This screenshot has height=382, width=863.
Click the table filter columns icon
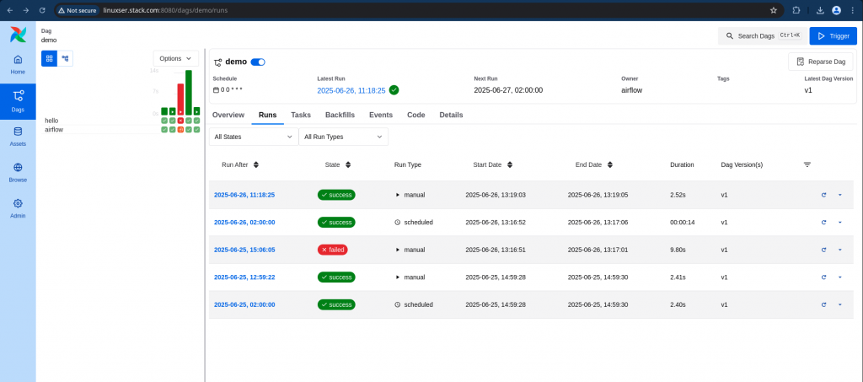(807, 164)
